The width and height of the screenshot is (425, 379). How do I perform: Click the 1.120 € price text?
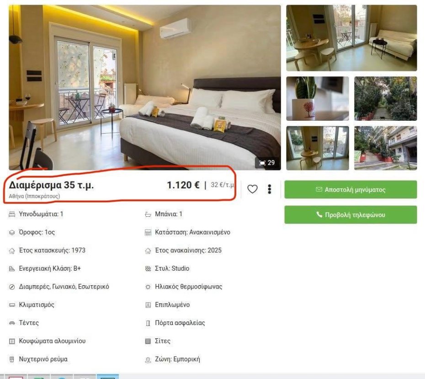click(183, 185)
